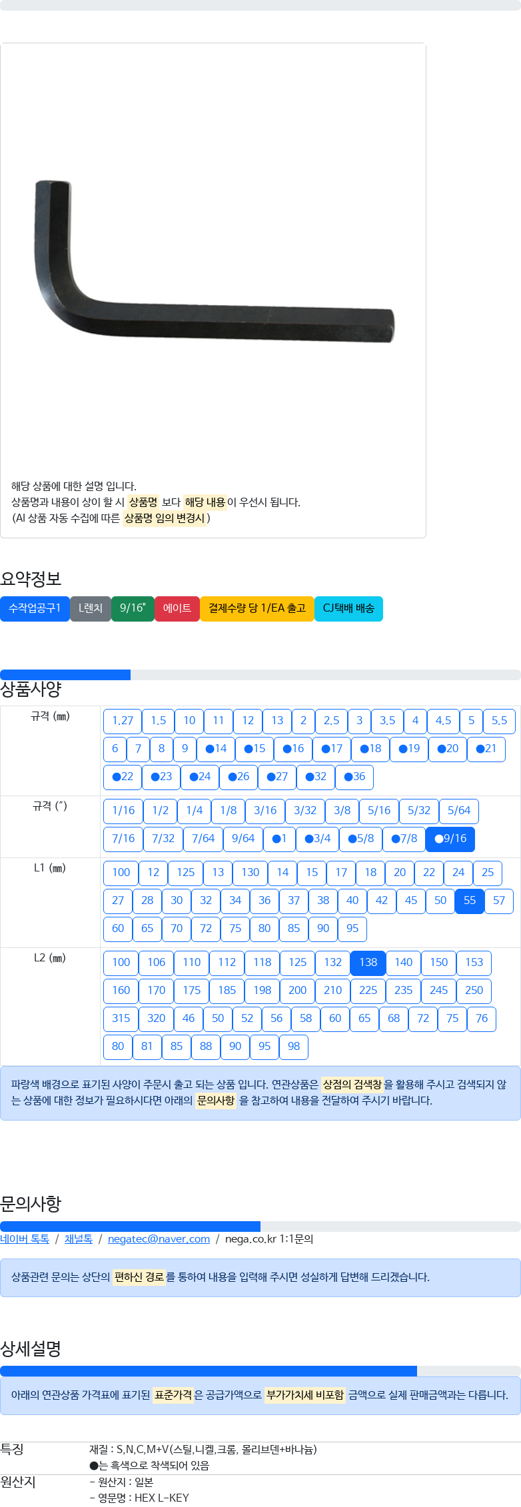Pick L1 length 100
Screen dimensions: 521x1507
pyautogui.click(x=121, y=873)
